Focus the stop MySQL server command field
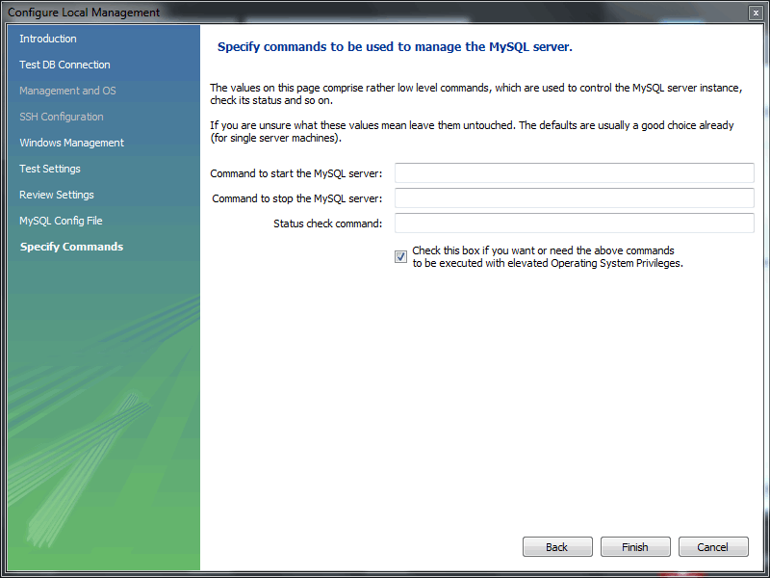770x578 pixels. (x=574, y=198)
